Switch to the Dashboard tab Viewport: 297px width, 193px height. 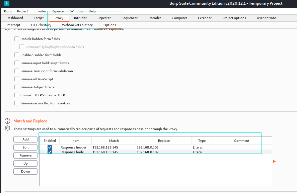click(15, 18)
